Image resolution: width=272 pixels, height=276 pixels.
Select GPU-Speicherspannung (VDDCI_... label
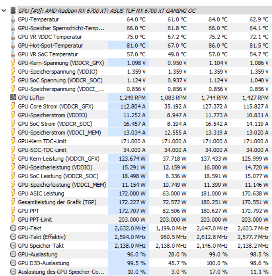click(61, 89)
